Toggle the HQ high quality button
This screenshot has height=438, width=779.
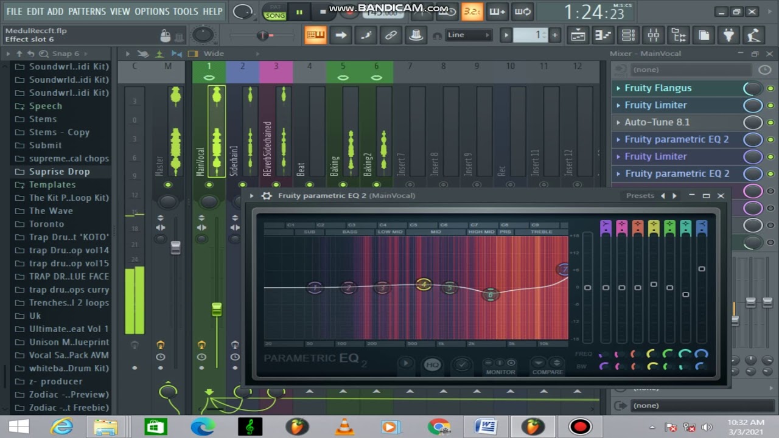click(432, 364)
